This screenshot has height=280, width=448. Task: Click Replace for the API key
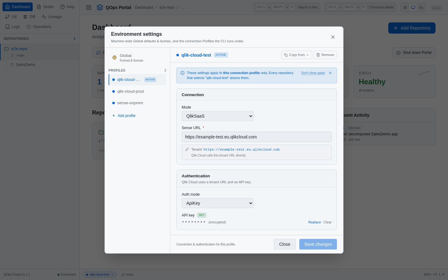(315, 222)
